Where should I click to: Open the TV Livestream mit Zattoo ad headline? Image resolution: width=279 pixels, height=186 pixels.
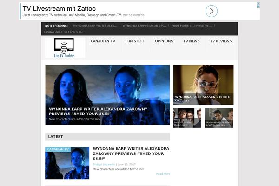[59, 8]
